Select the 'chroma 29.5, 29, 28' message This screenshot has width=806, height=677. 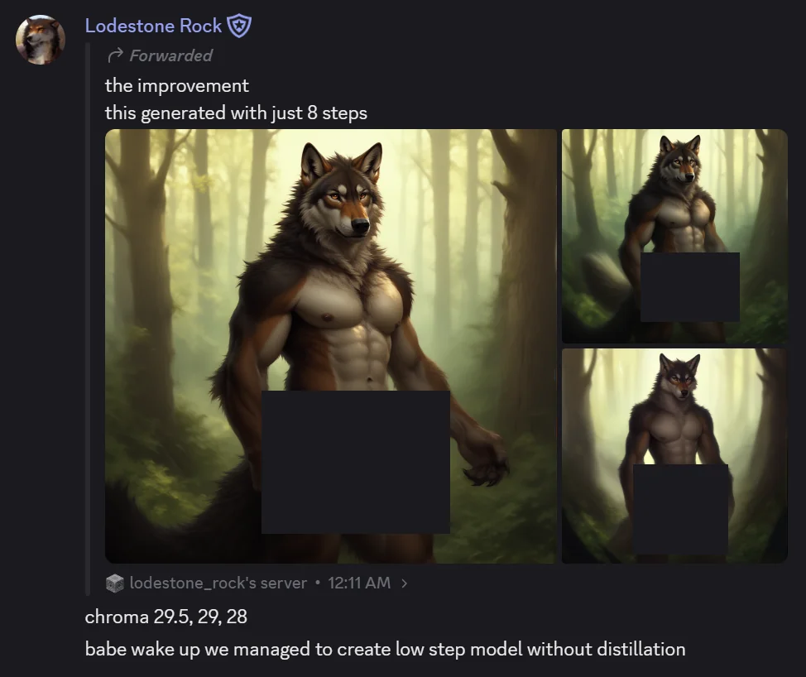click(x=166, y=617)
